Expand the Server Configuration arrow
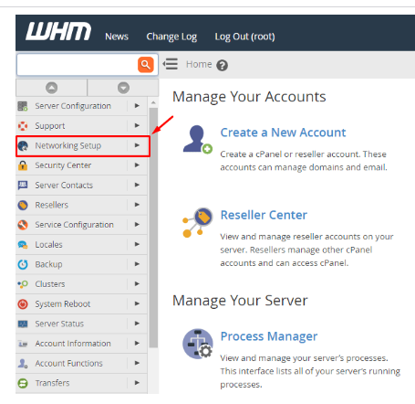The width and height of the screenshot is (415, 404). (137, 106)
